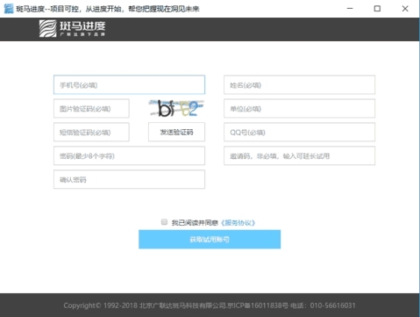Click the 密码(最少8个字符) password field

pyautogui.click(x=129, y=155)
